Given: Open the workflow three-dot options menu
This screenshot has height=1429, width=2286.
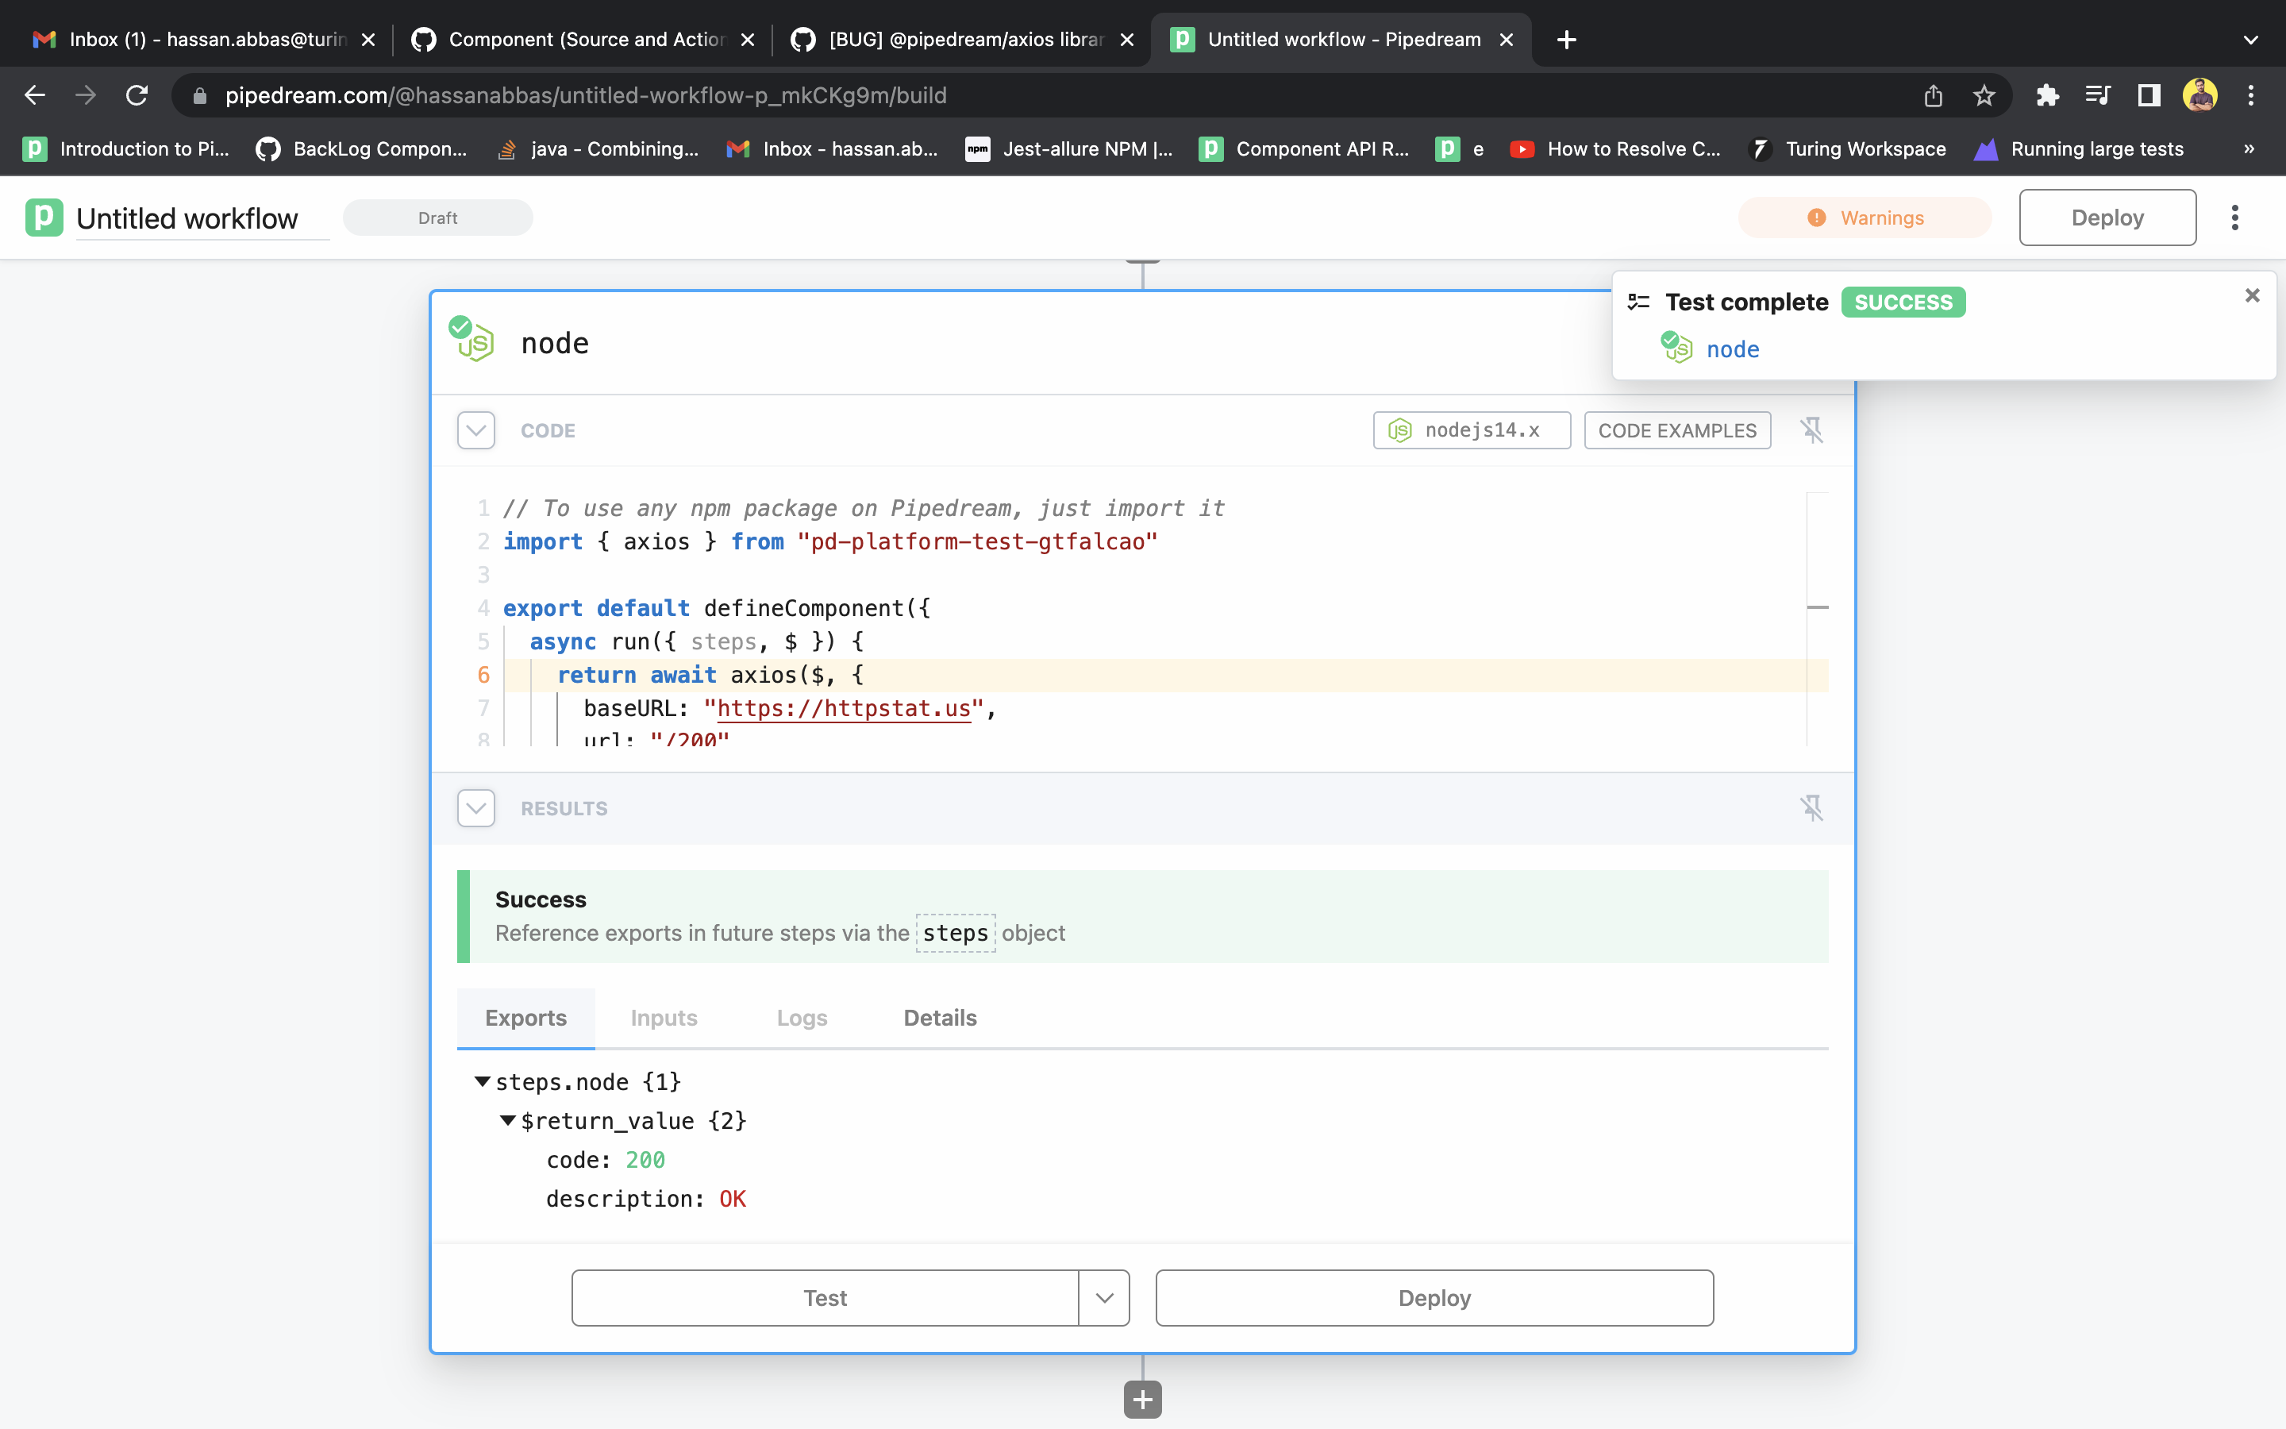Looking at the screenshot, I should (2234, 218).
